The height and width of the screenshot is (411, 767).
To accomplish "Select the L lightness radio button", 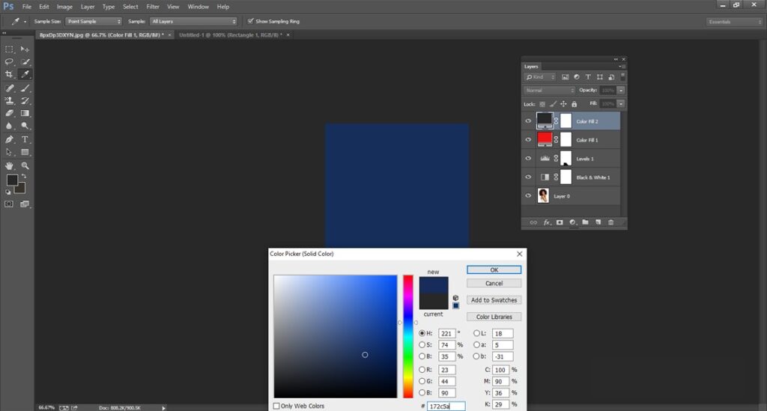I will tap(476, 333).
